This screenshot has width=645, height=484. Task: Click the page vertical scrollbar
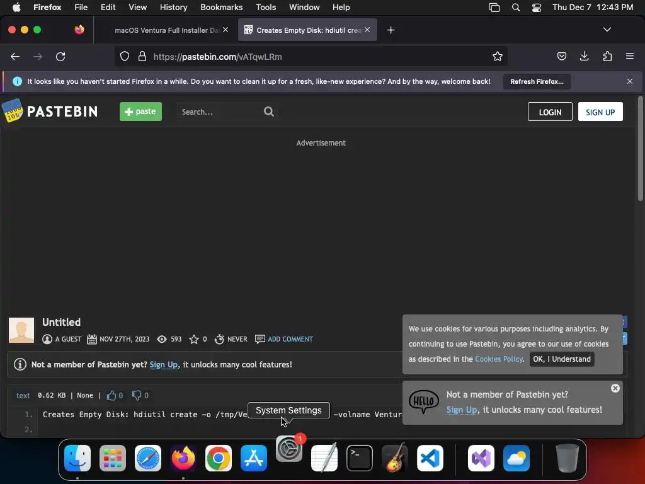[641, 149]
